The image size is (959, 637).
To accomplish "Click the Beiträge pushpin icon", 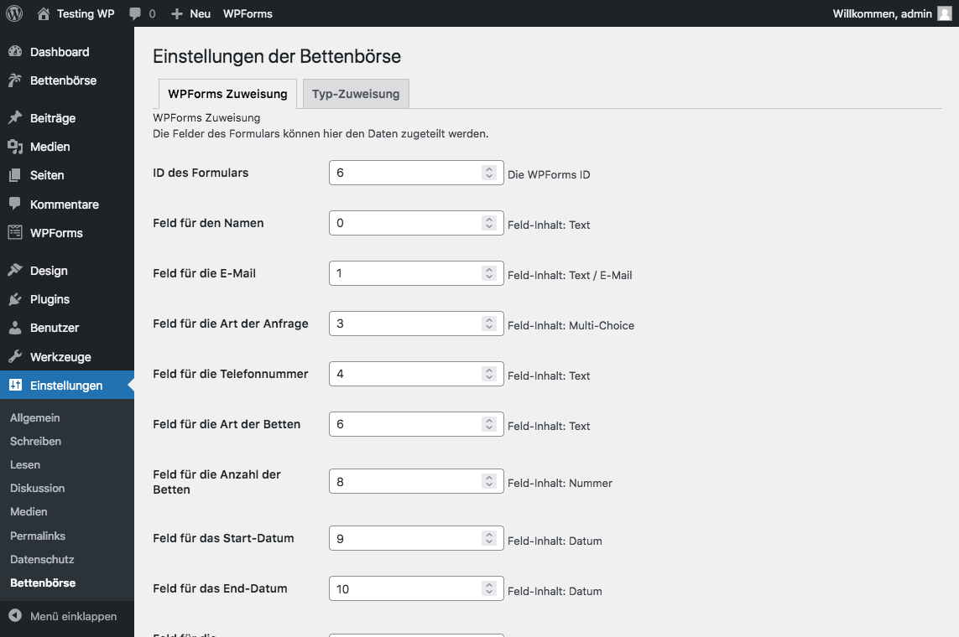I will pos(15,118).
